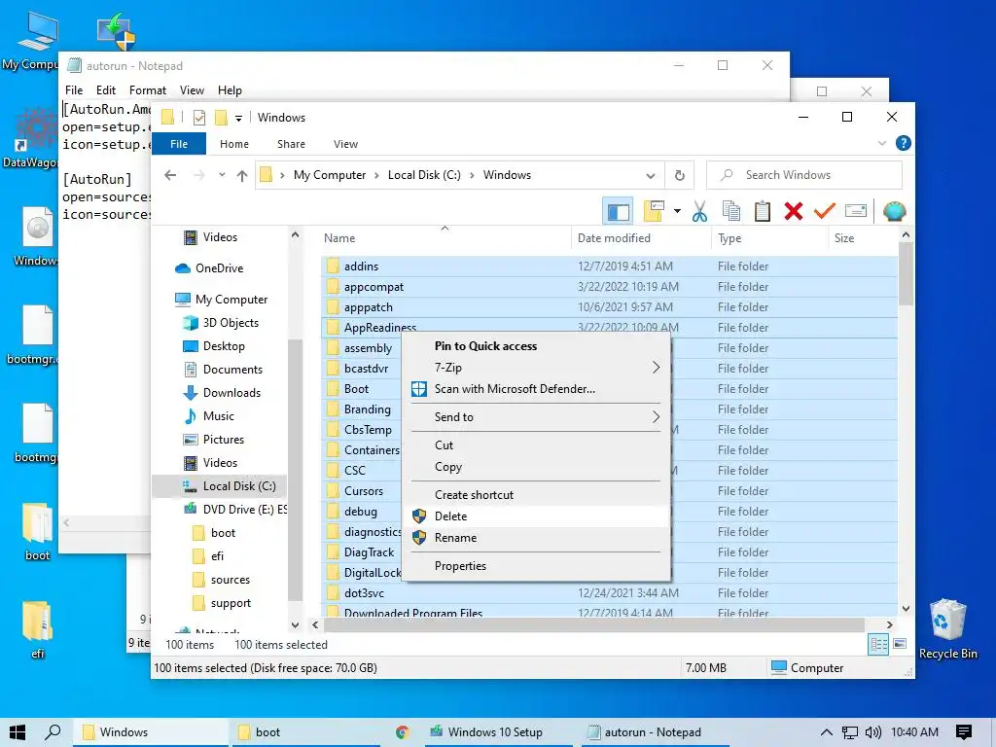The height and width of the screenshot is (747, 996).
Task: Choose Rename in the context menu
Action: (x=537, y=538)
